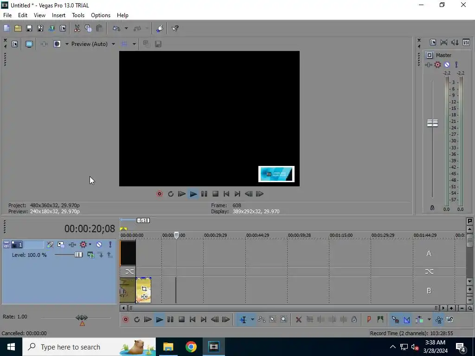Open the overlays grid dropdown arrow

[x=134, y=44]
